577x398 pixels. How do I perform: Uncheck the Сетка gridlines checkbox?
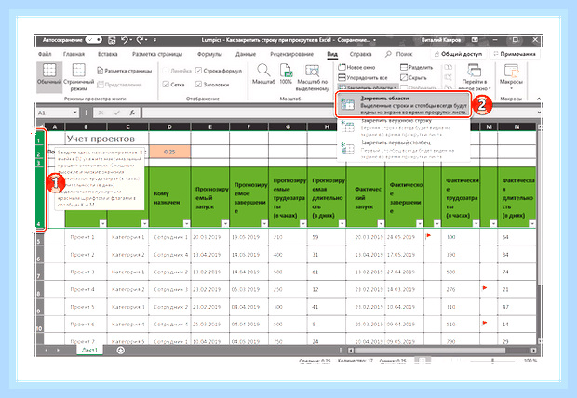(166, 85)
